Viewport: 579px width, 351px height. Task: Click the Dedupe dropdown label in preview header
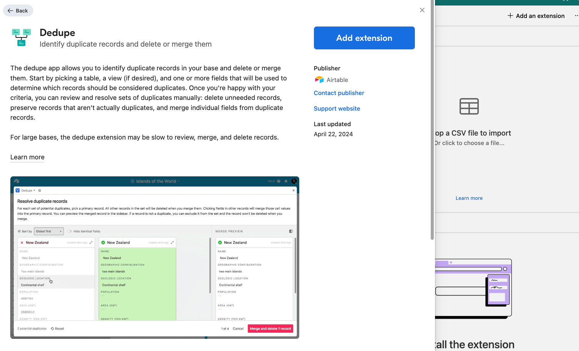click(28, 190)
